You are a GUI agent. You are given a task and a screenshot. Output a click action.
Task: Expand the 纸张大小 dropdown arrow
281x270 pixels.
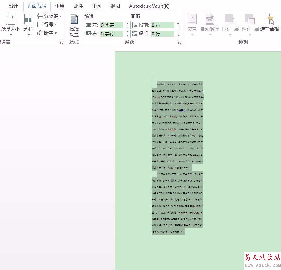11,35
